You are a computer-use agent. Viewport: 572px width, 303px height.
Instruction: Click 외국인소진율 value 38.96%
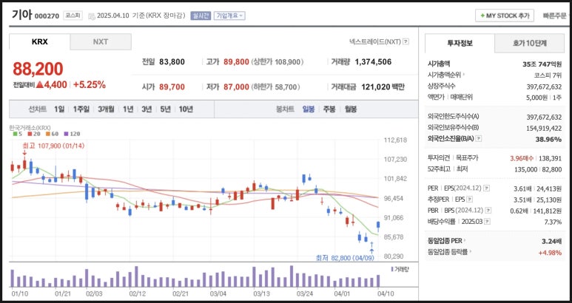pyautogui.click(x=548, y=139)
